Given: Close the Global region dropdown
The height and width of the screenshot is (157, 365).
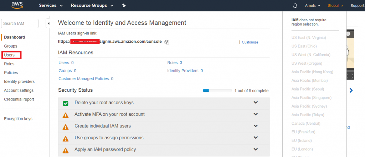Looking at the screenshot, I should [335, 6].
